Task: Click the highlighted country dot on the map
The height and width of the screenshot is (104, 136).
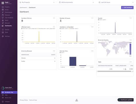Action: coord(115,44)
